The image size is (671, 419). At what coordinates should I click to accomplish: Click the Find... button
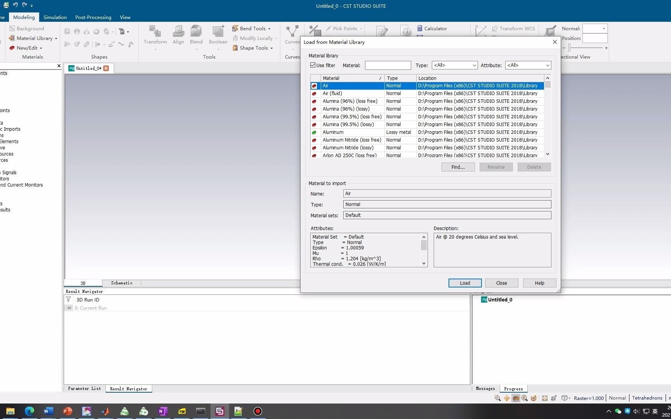click(458, 167)
